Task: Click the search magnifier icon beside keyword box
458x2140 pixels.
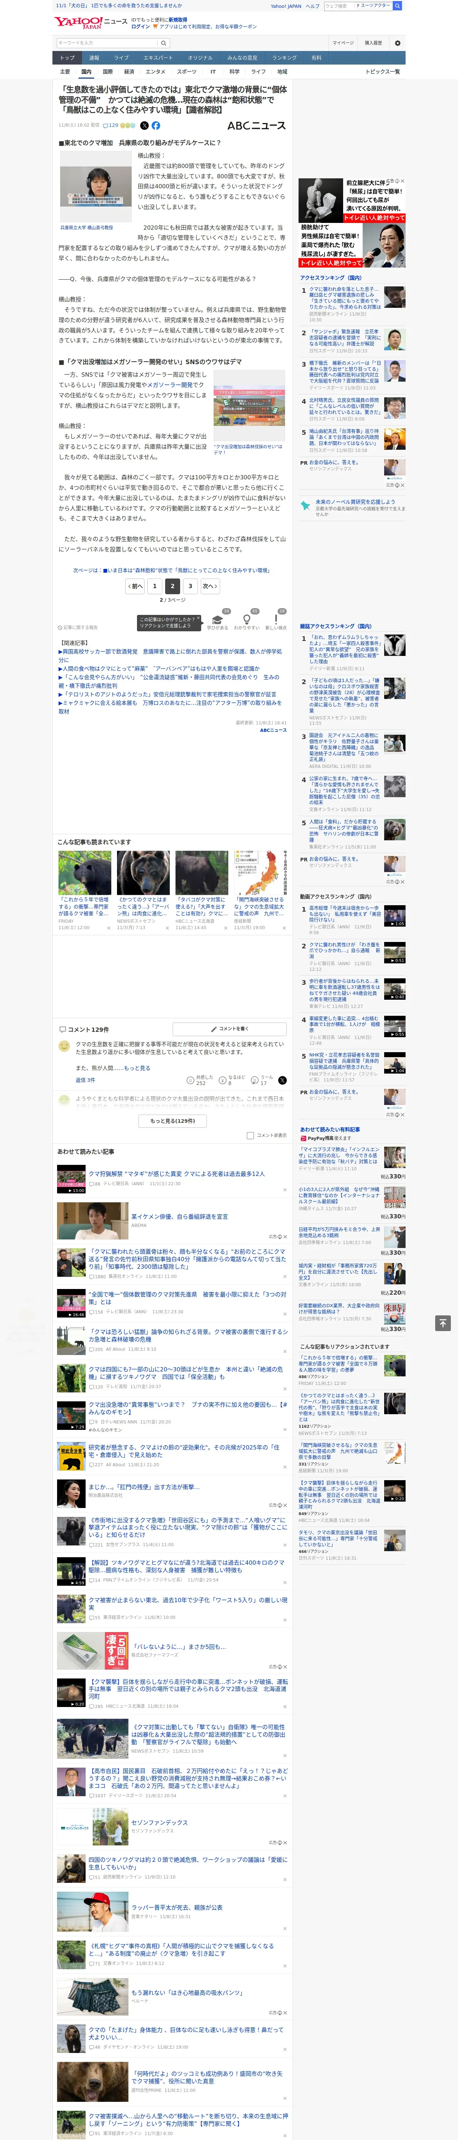Action: tap(164, 43)
